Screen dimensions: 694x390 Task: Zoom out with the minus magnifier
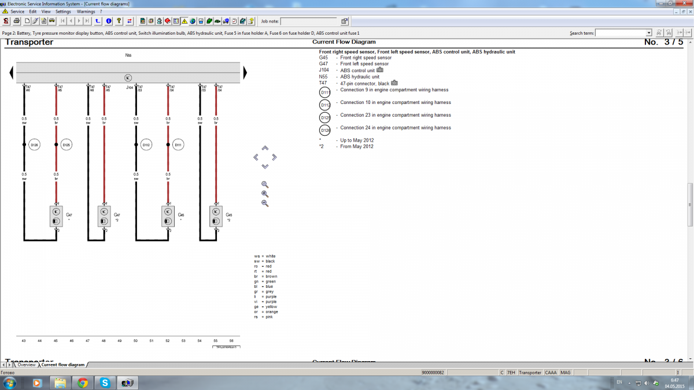click(x=265, y=203)
